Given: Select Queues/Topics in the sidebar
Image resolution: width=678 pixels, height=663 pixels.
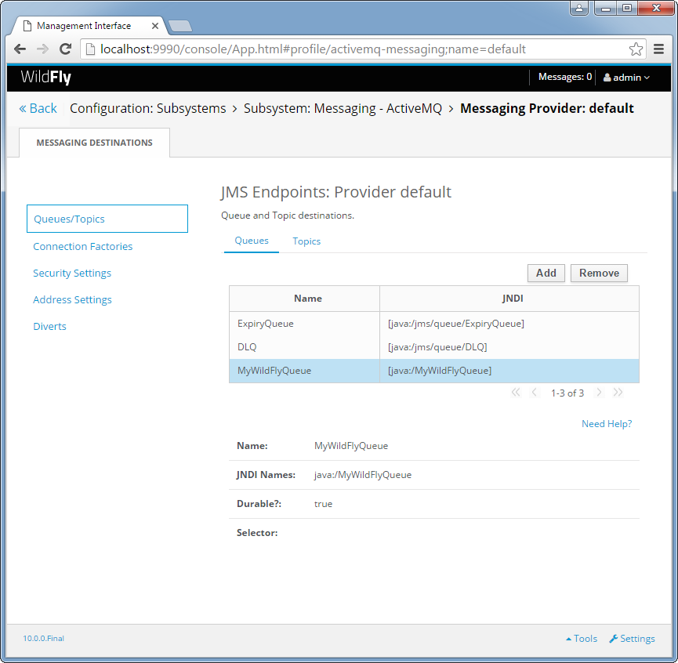Looking at the screenshot, I should (107, 219).
